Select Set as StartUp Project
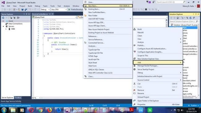Image resolution: width=201 pixels, height=113 pixels. click(x=157, y=69)
